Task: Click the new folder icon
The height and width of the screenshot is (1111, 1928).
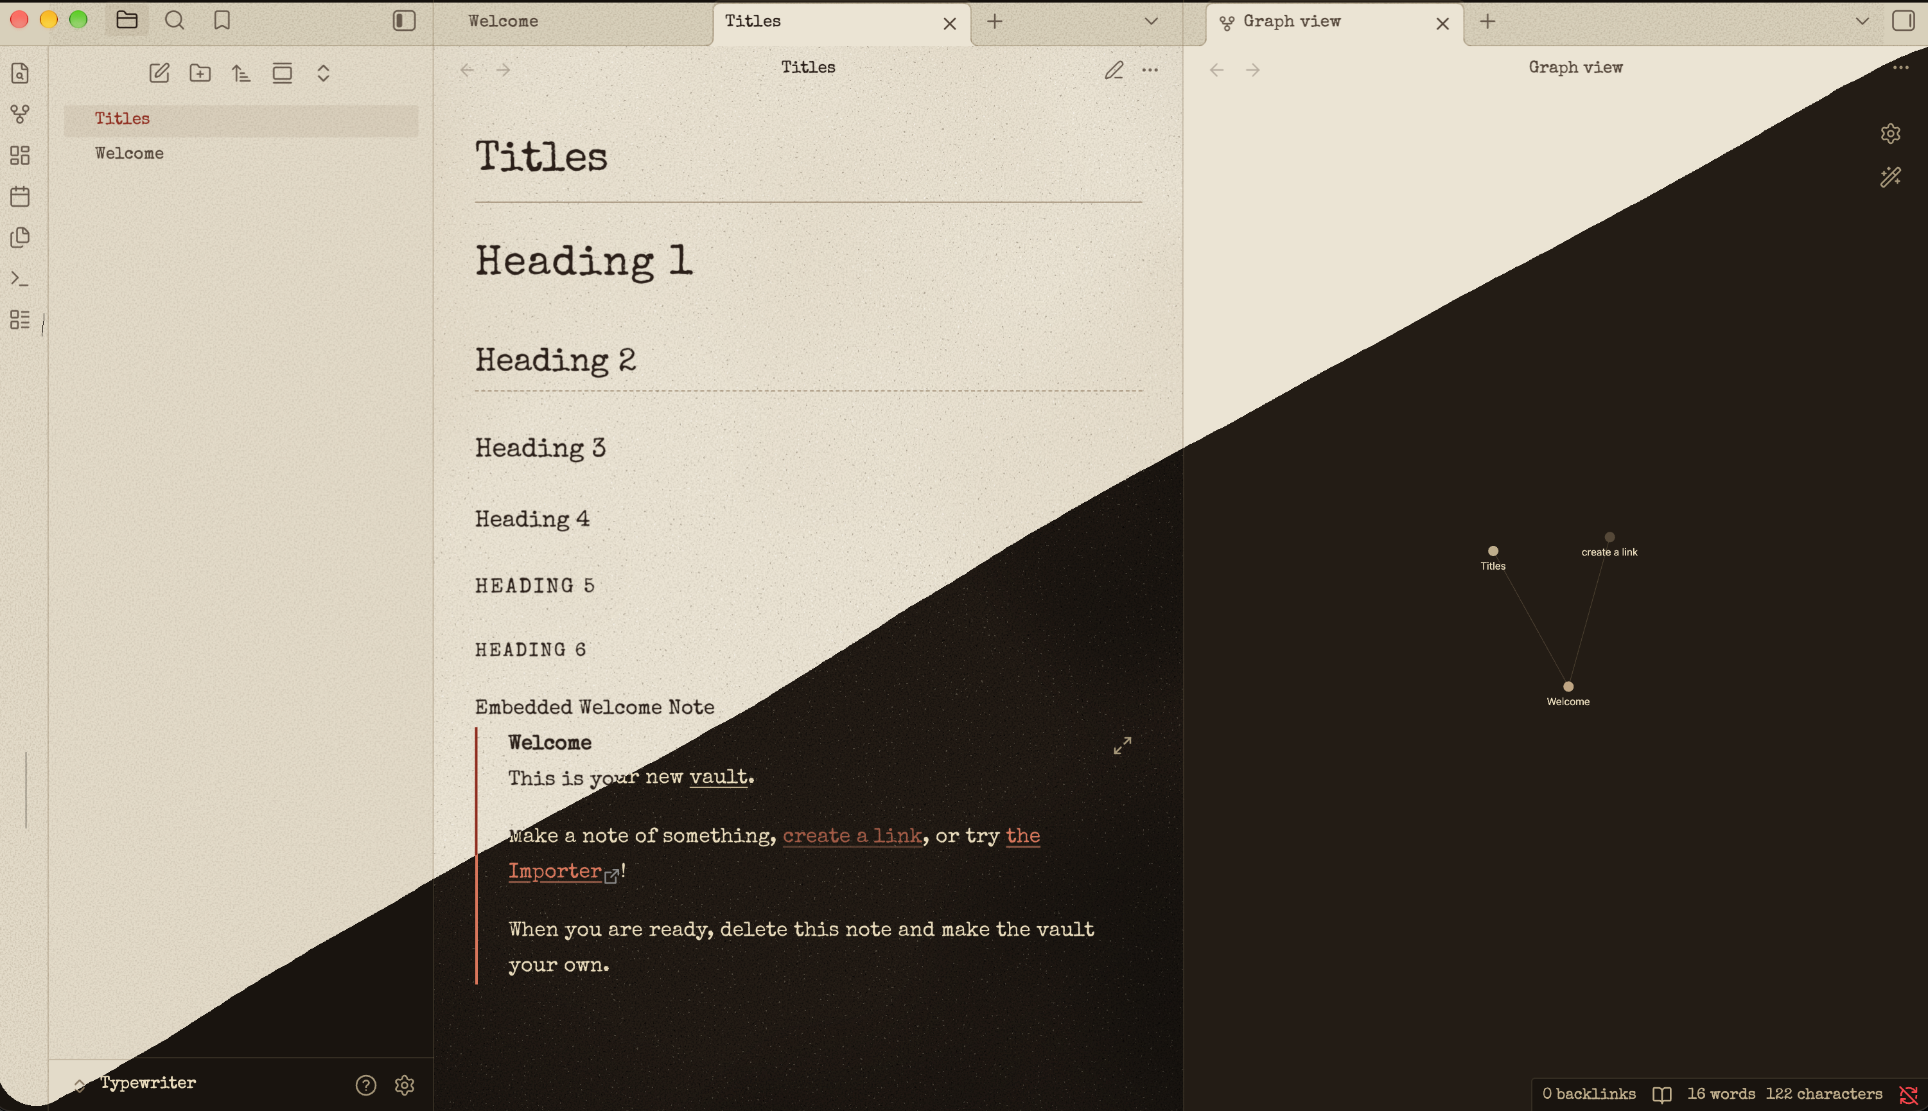Action: [x=200, y=73]
